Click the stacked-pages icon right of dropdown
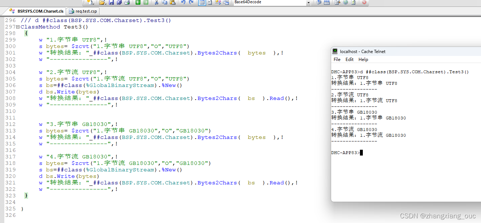This screenshot has width=481, height=223. click(x=319, y=2)
